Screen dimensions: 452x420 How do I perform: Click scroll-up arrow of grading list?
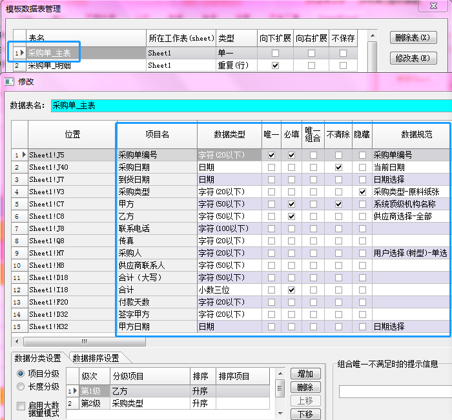point(280,374)
